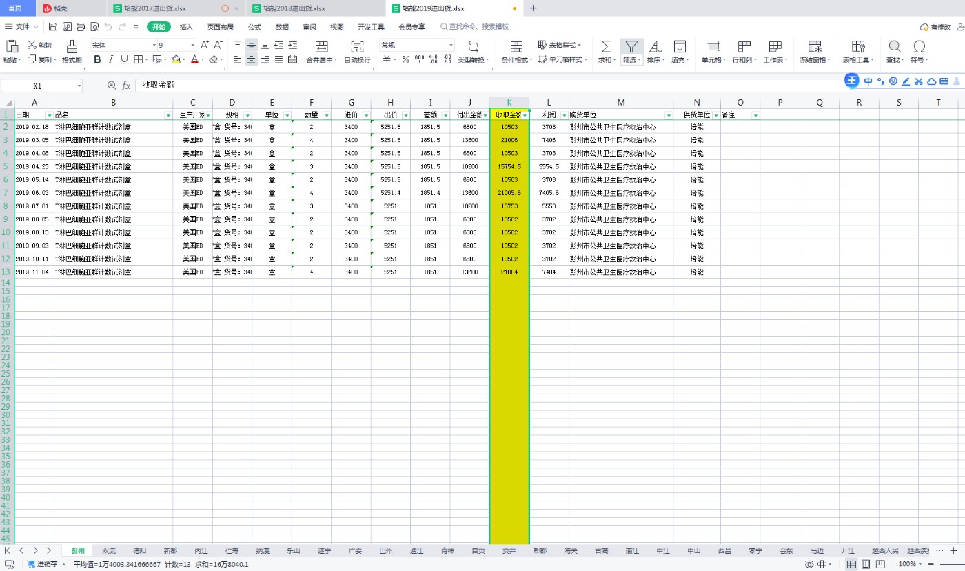Click the AutoSum (求和) sigma icon
The image size is (965, 571).
606,47
